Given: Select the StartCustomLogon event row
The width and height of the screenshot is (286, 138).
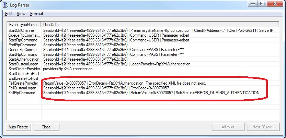Looking at the screenshot, I should [x=23, y=64].
